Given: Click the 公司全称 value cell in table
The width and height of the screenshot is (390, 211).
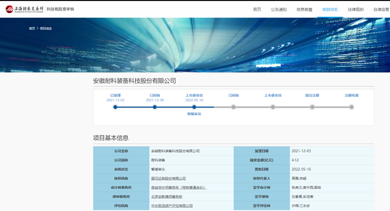Looking at the screenshot, I should click(191, 151).
